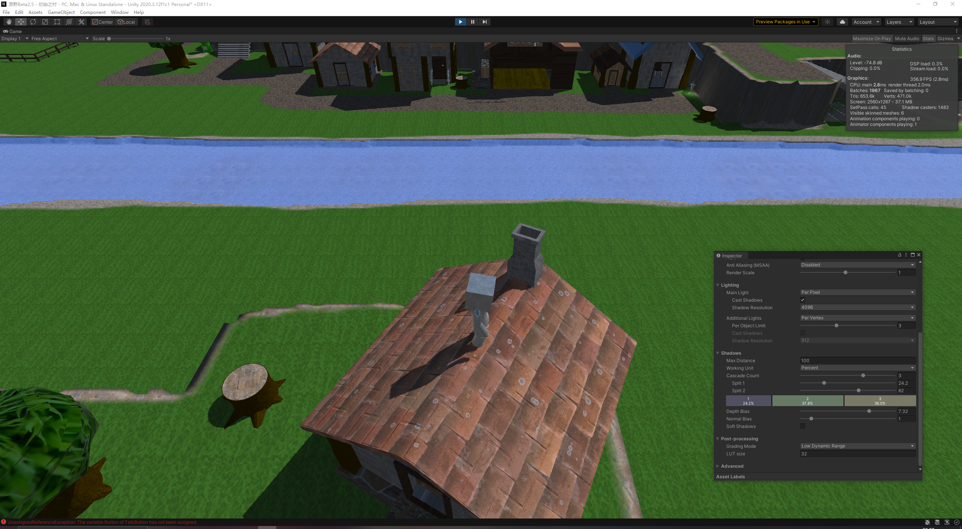The image size is (962, 529).
Task: Open custom editor tools icon
Action: 81,22
